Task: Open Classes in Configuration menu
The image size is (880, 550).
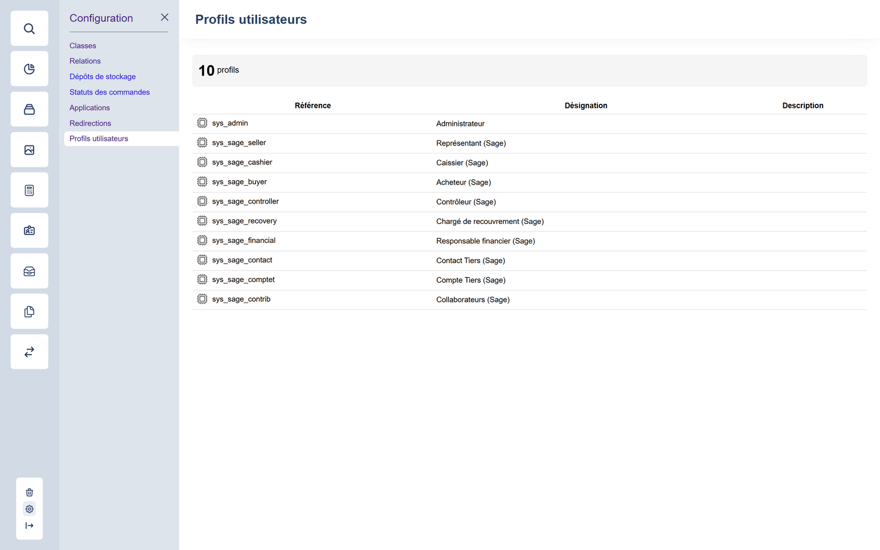Action: pos(82,46)
